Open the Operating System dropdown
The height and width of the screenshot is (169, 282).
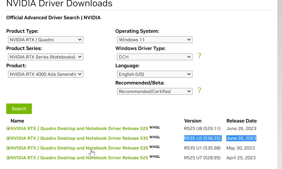tap(155, 39)
